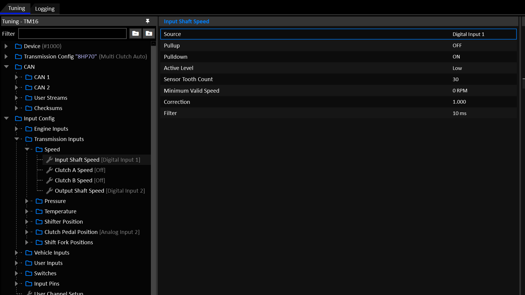525x295 pixels.
Task: Expand the Transmission Config tree node
Action: click(x=6, y=56)
